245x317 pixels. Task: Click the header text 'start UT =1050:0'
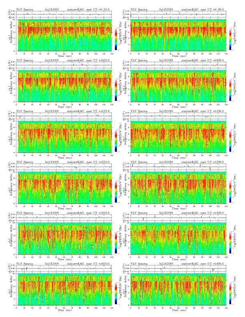212,60
